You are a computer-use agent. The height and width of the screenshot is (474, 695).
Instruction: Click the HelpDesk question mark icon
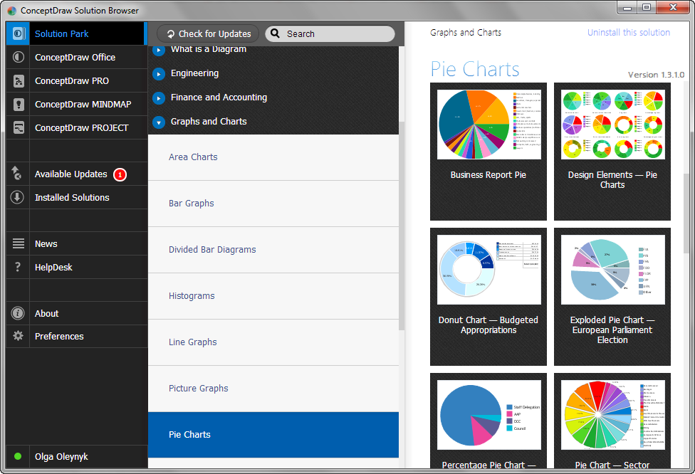pyautogui.click(x=18, y=267)
